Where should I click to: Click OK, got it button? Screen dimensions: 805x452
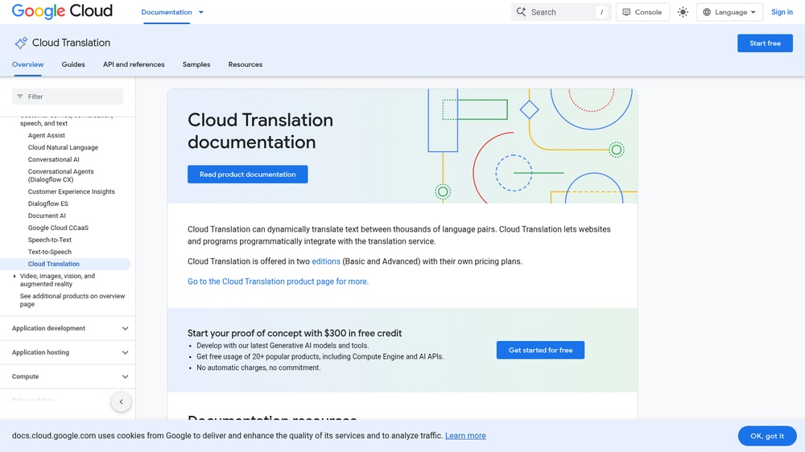click(x=767, y=436)
